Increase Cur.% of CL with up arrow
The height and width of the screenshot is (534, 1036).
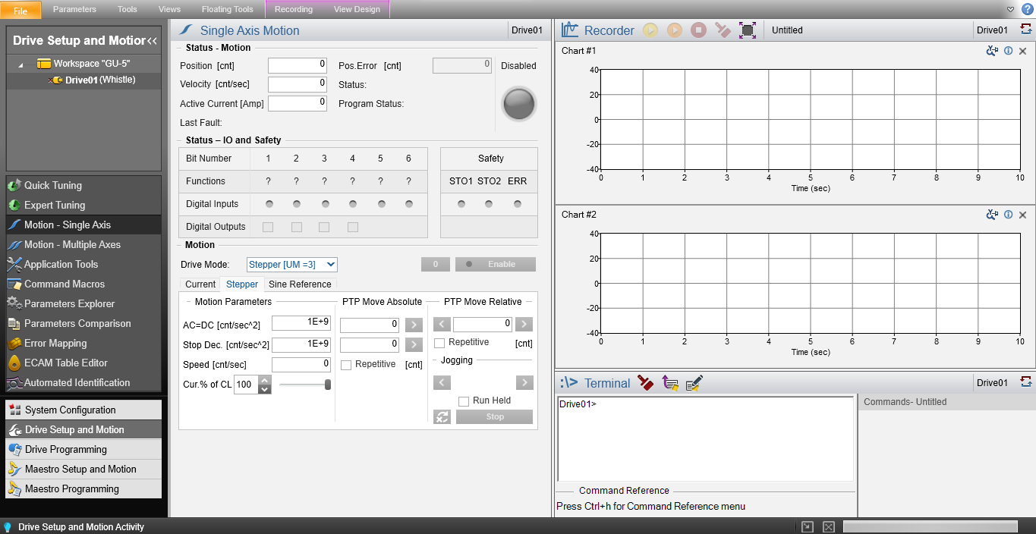pos(265,381)
